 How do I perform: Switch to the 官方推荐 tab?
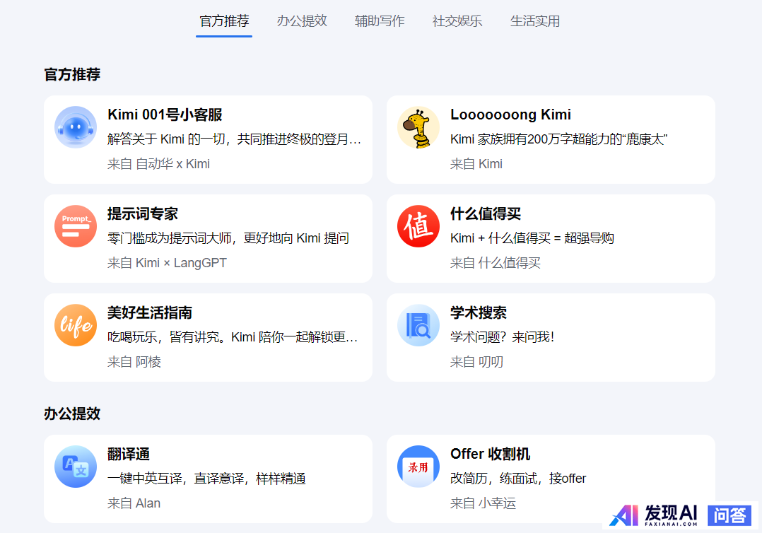point(224,21)
